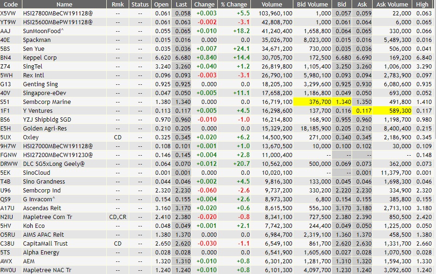The image size is (436, 274).
Task: Click Golden Agri-Res bid volume 18,185,900
Action: [x=316, y=129]
